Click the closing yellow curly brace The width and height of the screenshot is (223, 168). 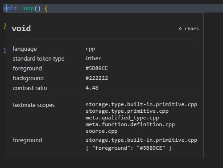pyautogui.click(x=5, y=25)
